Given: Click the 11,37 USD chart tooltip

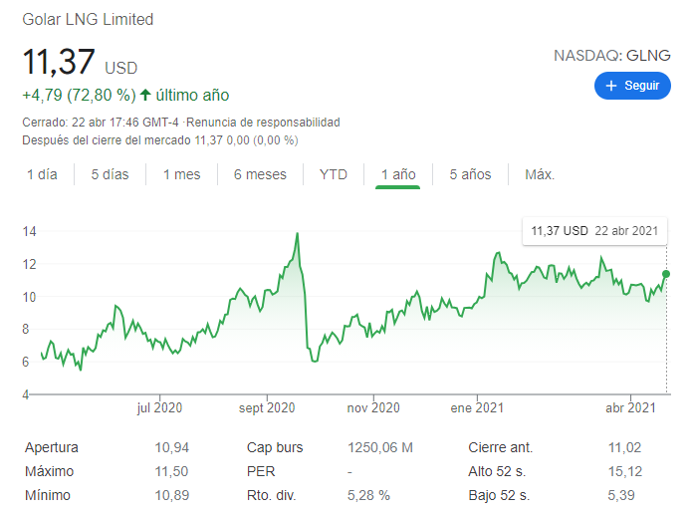Looking at the screenshot, I should click(594, 231).
